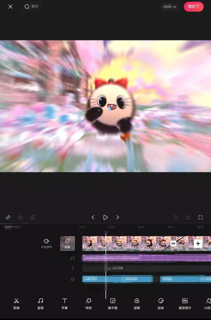This screenshot has height=320, width=211.
Task: Click the T text track icon
Action: point(72,268)
